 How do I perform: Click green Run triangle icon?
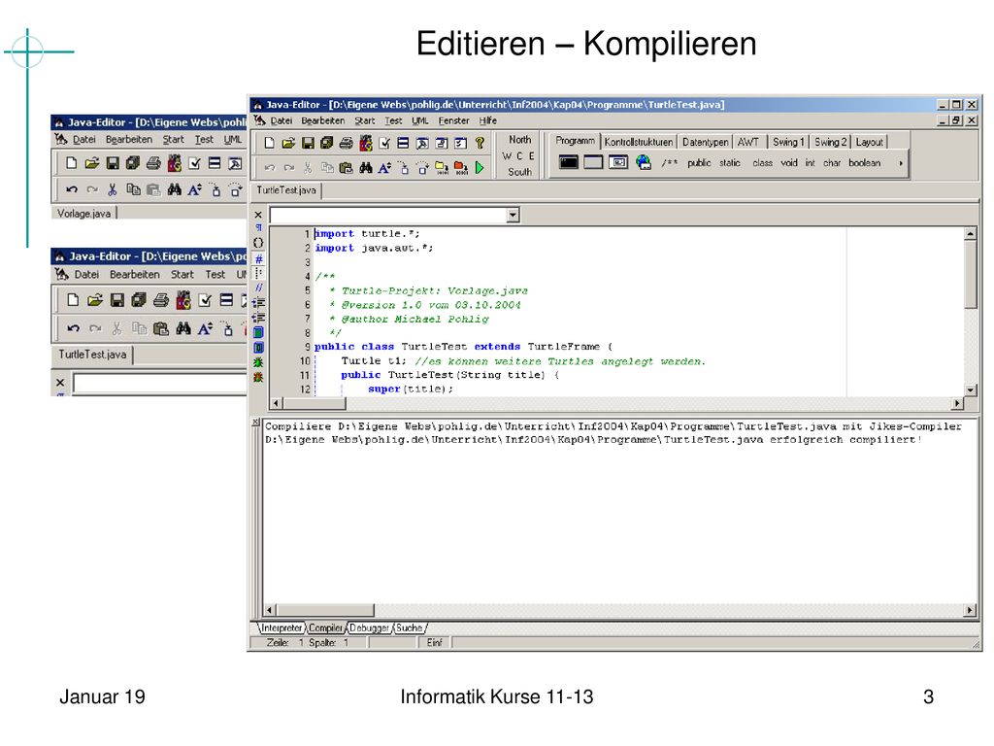(x=480, y=167)
